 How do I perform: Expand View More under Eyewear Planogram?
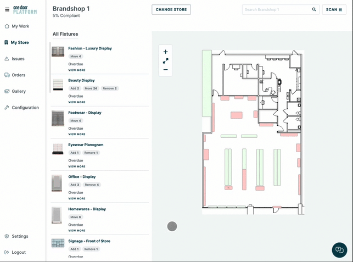[76, 166]
